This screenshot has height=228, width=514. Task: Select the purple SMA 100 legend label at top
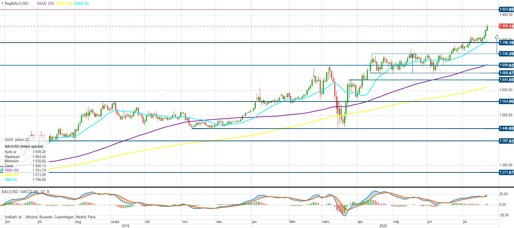46,4
